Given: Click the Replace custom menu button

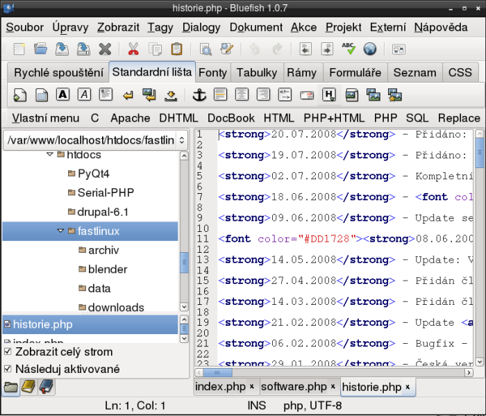Looking at the screenshot, I should coord(459,118).
